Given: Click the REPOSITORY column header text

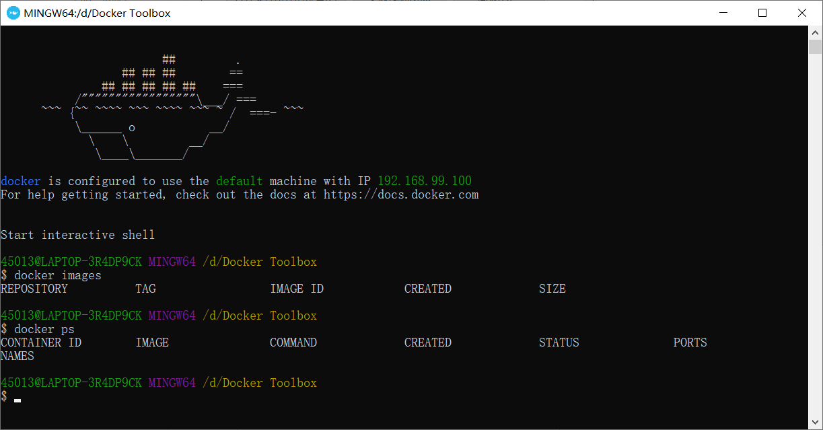Looking at the screenshot, I should click(x=34, y=288).
